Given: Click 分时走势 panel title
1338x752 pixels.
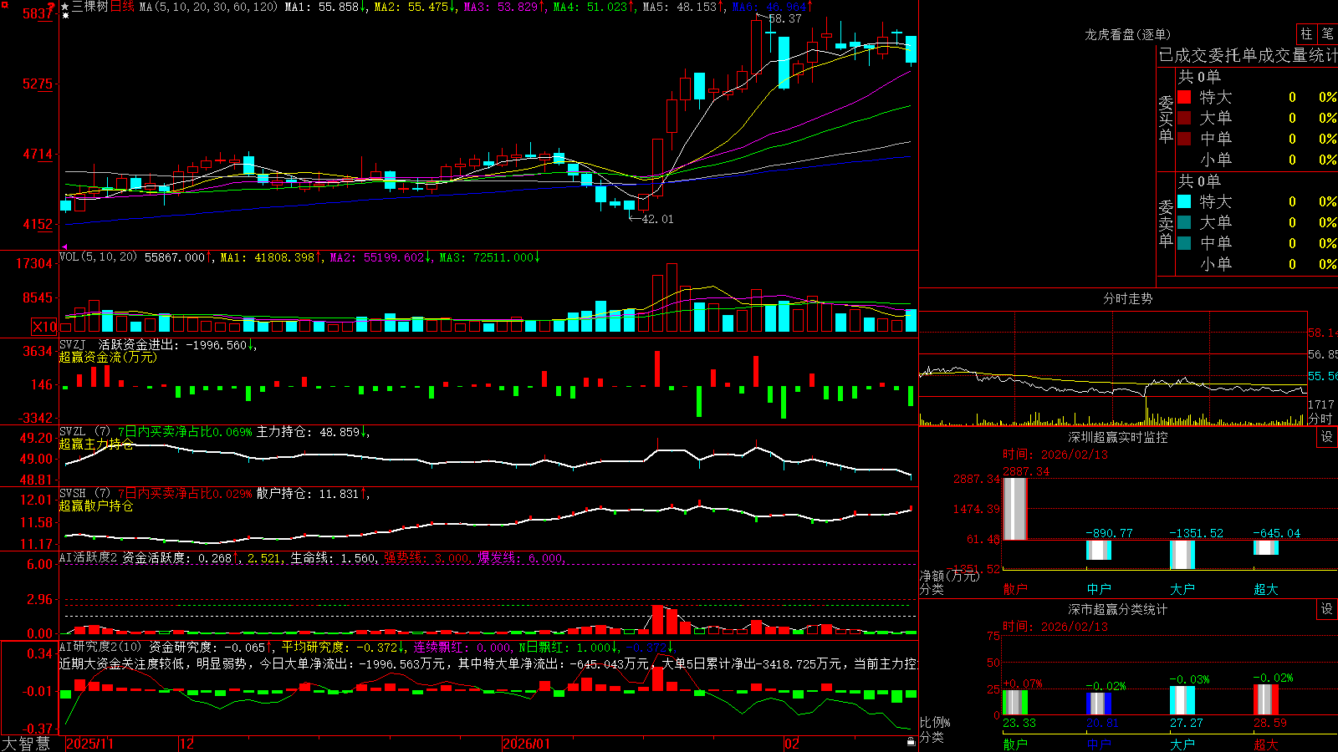Looking at the screenshot, I should (x=1127, y=298).
